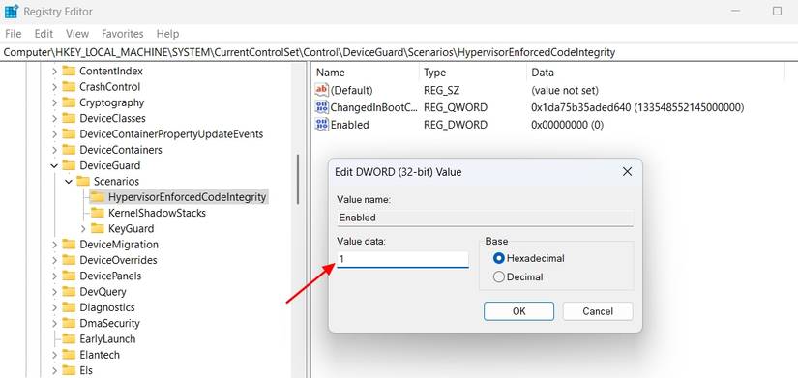Screen dimensions: 798x378
Task: Select the EarlyLaunch key label
Action: click(x=108, y=339)
